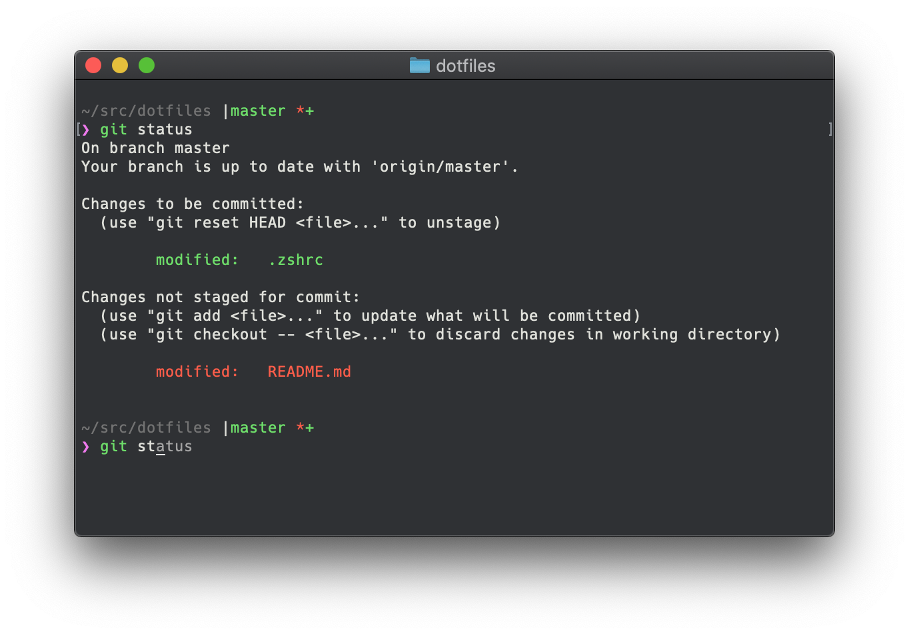Screen dimensions: 909x635
Task: Click the first 'git status' command line
Action: [146, 129]
